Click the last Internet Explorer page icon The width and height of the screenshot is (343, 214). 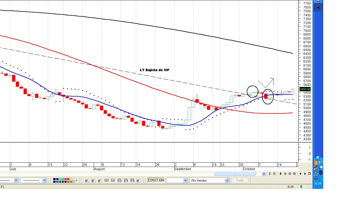coord(138,180)
